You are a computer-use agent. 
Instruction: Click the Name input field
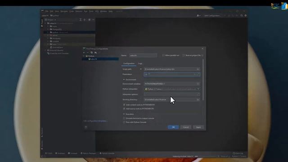coord(143,55)
